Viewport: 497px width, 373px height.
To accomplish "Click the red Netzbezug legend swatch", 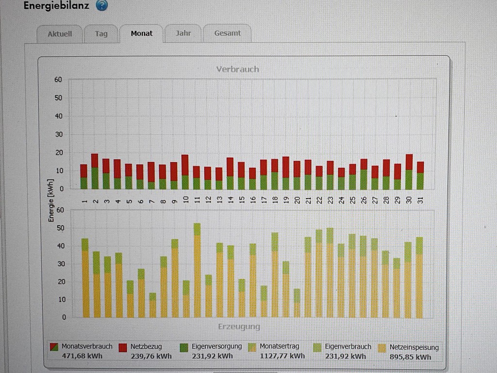I will coord(123,347).
